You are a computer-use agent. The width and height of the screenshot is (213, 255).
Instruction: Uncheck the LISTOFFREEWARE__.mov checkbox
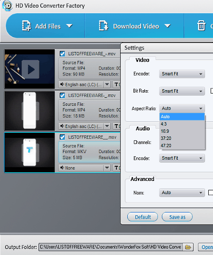62,137
